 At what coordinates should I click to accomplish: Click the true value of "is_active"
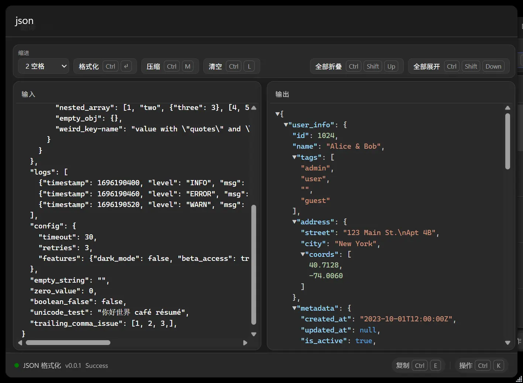(364, 341)
